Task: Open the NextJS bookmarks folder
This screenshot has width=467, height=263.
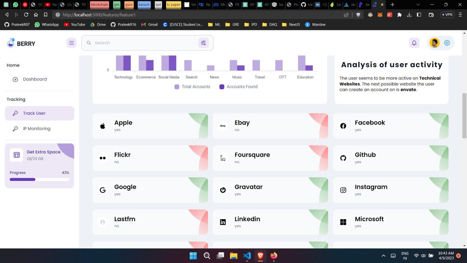Action: (291, 24)
